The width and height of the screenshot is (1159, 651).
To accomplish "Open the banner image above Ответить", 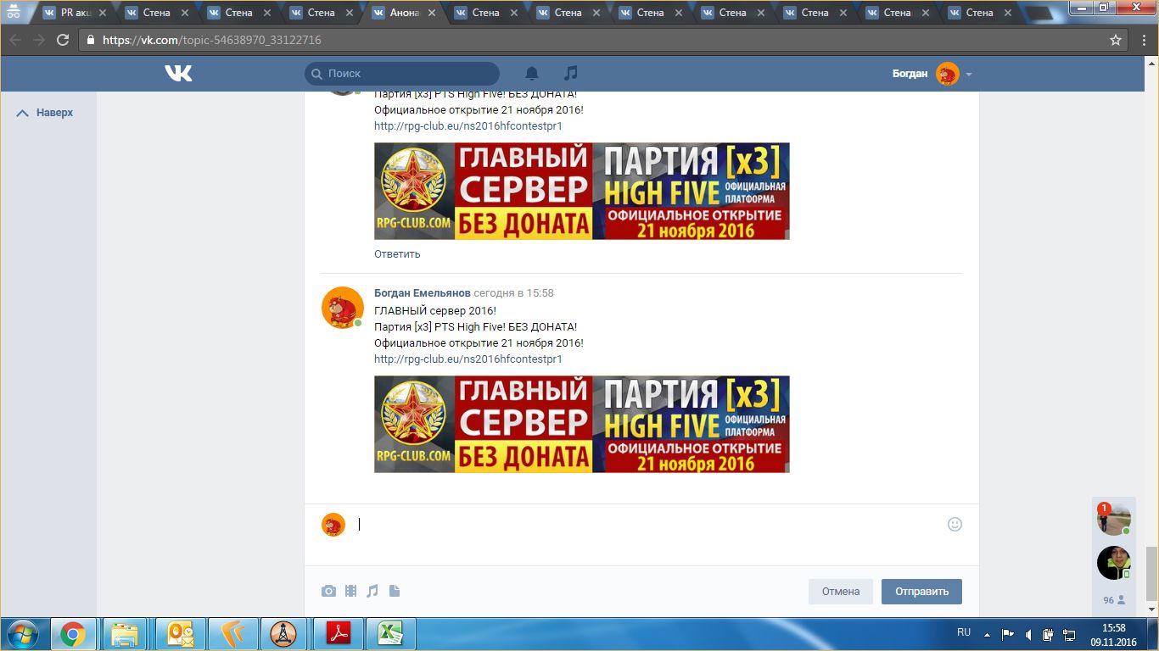I will point(582,191).
